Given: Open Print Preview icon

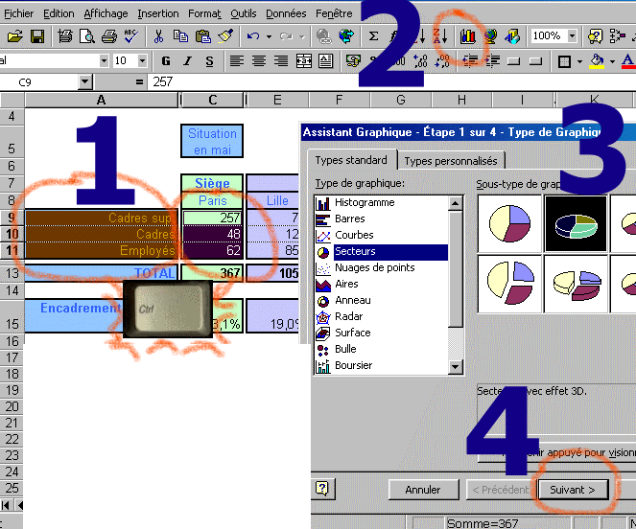Looking at the screenshot, I should point(86,36).
